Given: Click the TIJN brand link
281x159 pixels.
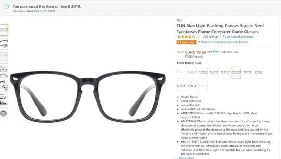Looking at the screenshot, I should pos(179,20).
